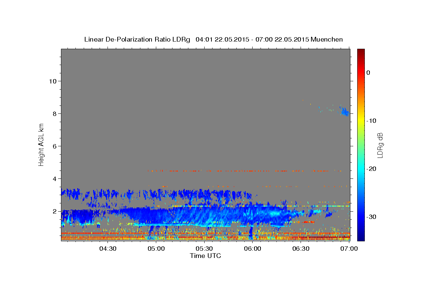The height and width of the screenshot is (289, 433).
Task: Click the 04:30 time tick label
Action: point(108,249)
